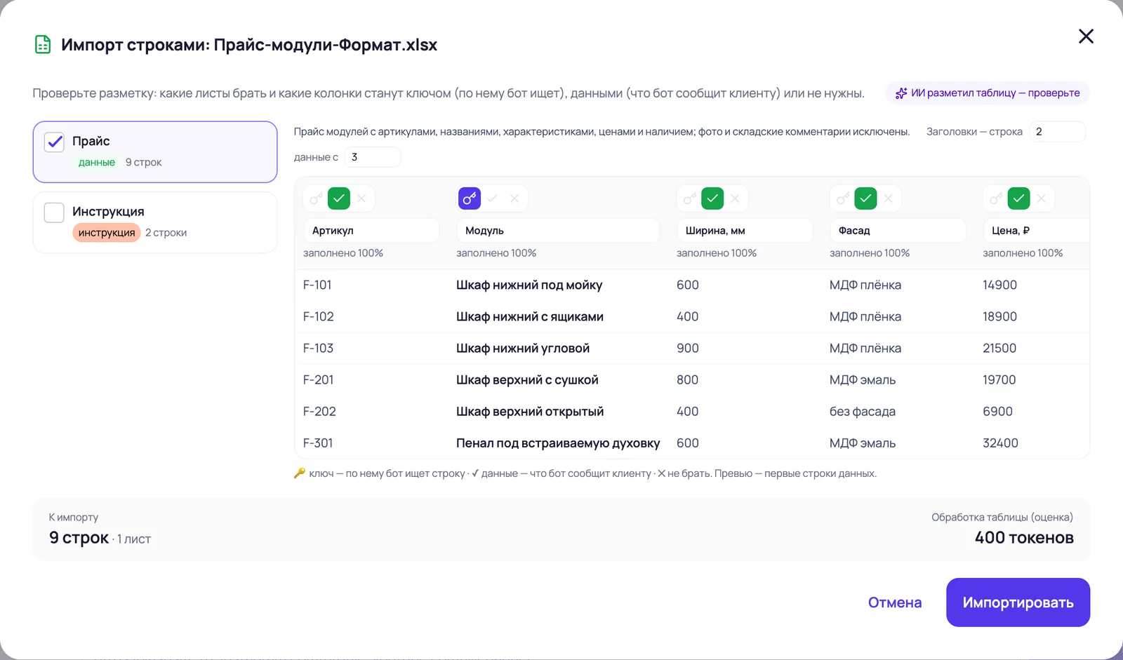
Task: Edit the header row number field
Action: (1058, 132)
